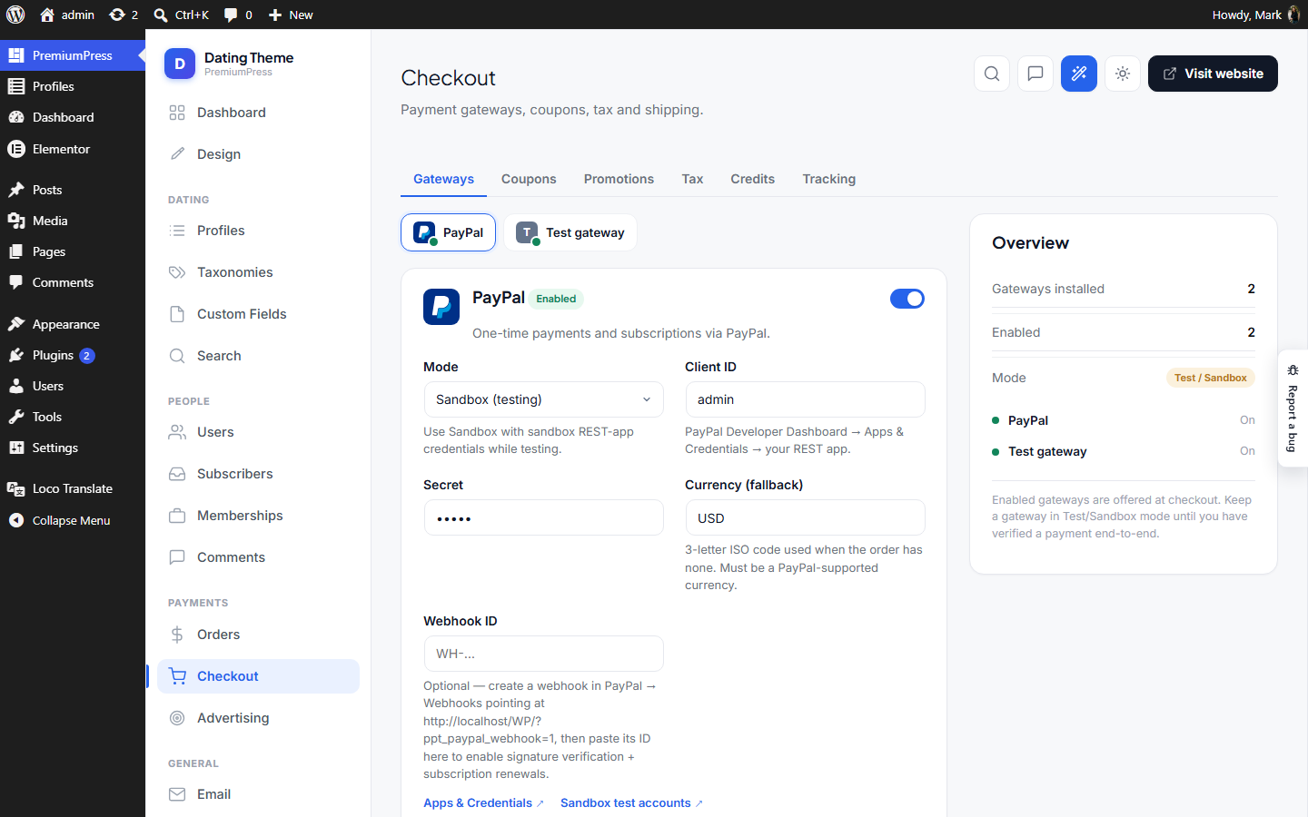Open the chat message icon button

[1035, 74]
